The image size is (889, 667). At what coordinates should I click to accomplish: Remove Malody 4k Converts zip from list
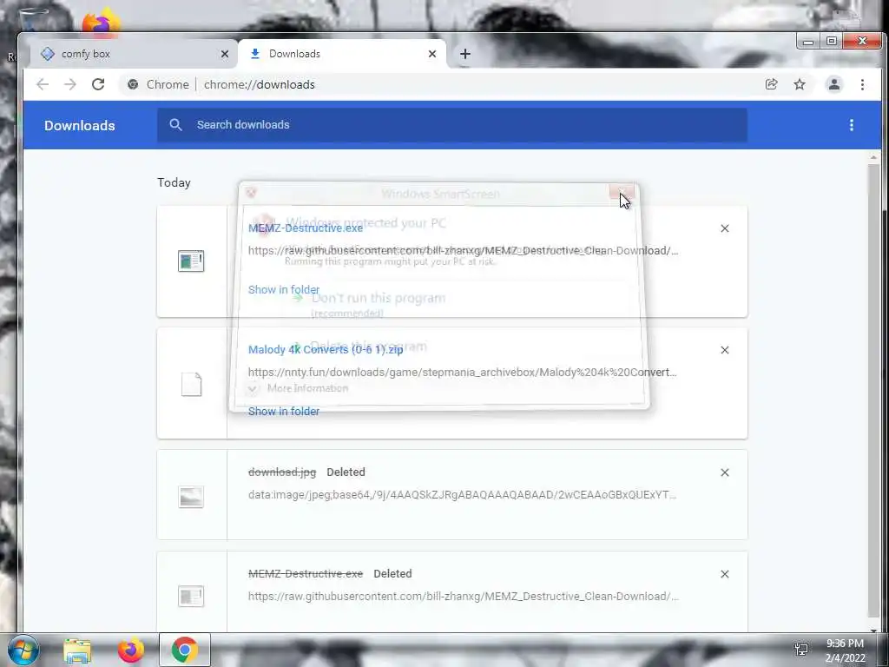[x=725, y=350]
